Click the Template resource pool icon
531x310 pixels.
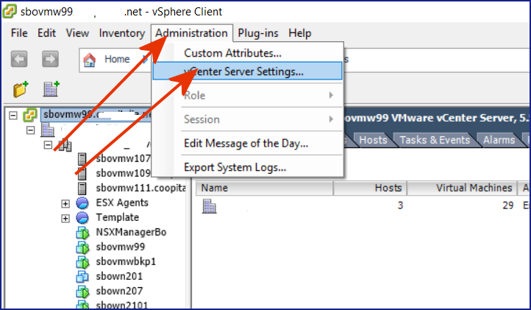(x=82, y=217)
